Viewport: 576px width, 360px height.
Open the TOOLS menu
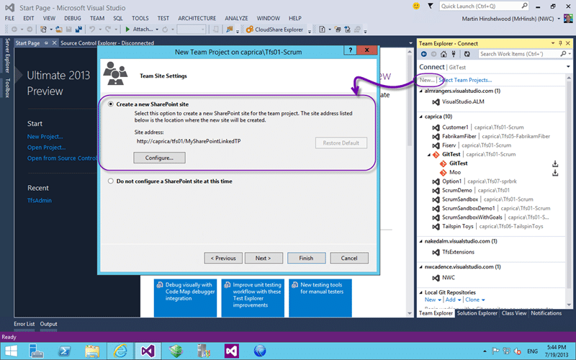(x=140, y=18)
